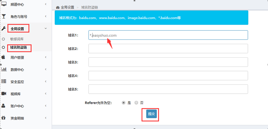Image resolution: width=268 pixels, height=129 pixels.
Task: Click the video camera icon beside 视频库
Action: point(4,93)
